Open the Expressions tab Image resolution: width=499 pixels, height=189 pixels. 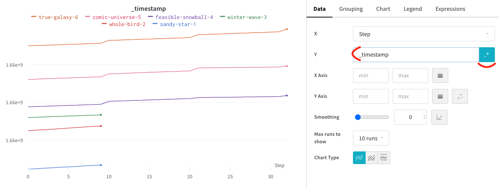tap(450, 9)
